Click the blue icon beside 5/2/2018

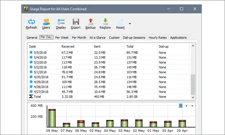pyautogui.click(x=31, y=67)
